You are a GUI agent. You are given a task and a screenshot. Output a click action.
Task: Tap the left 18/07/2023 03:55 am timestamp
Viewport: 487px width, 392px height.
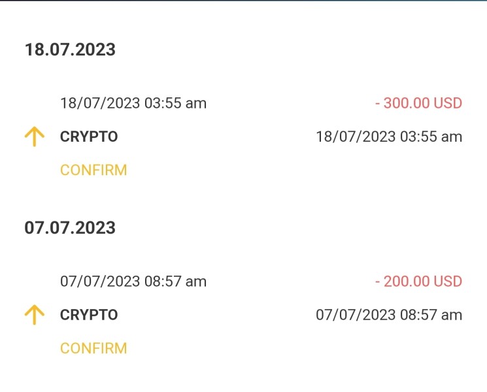[x=133, y=103]
